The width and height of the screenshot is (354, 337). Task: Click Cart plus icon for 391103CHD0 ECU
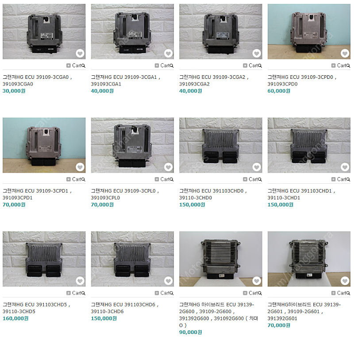[x=245, y=179]
